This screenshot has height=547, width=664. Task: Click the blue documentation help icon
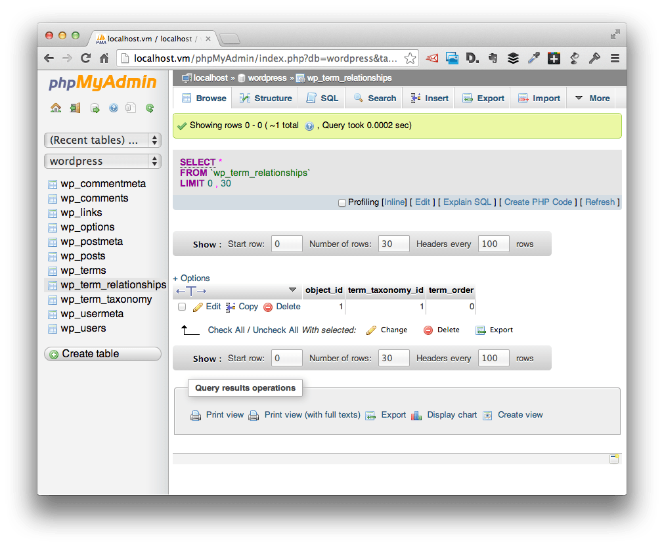pyautogui.click(x=113, y=108)
